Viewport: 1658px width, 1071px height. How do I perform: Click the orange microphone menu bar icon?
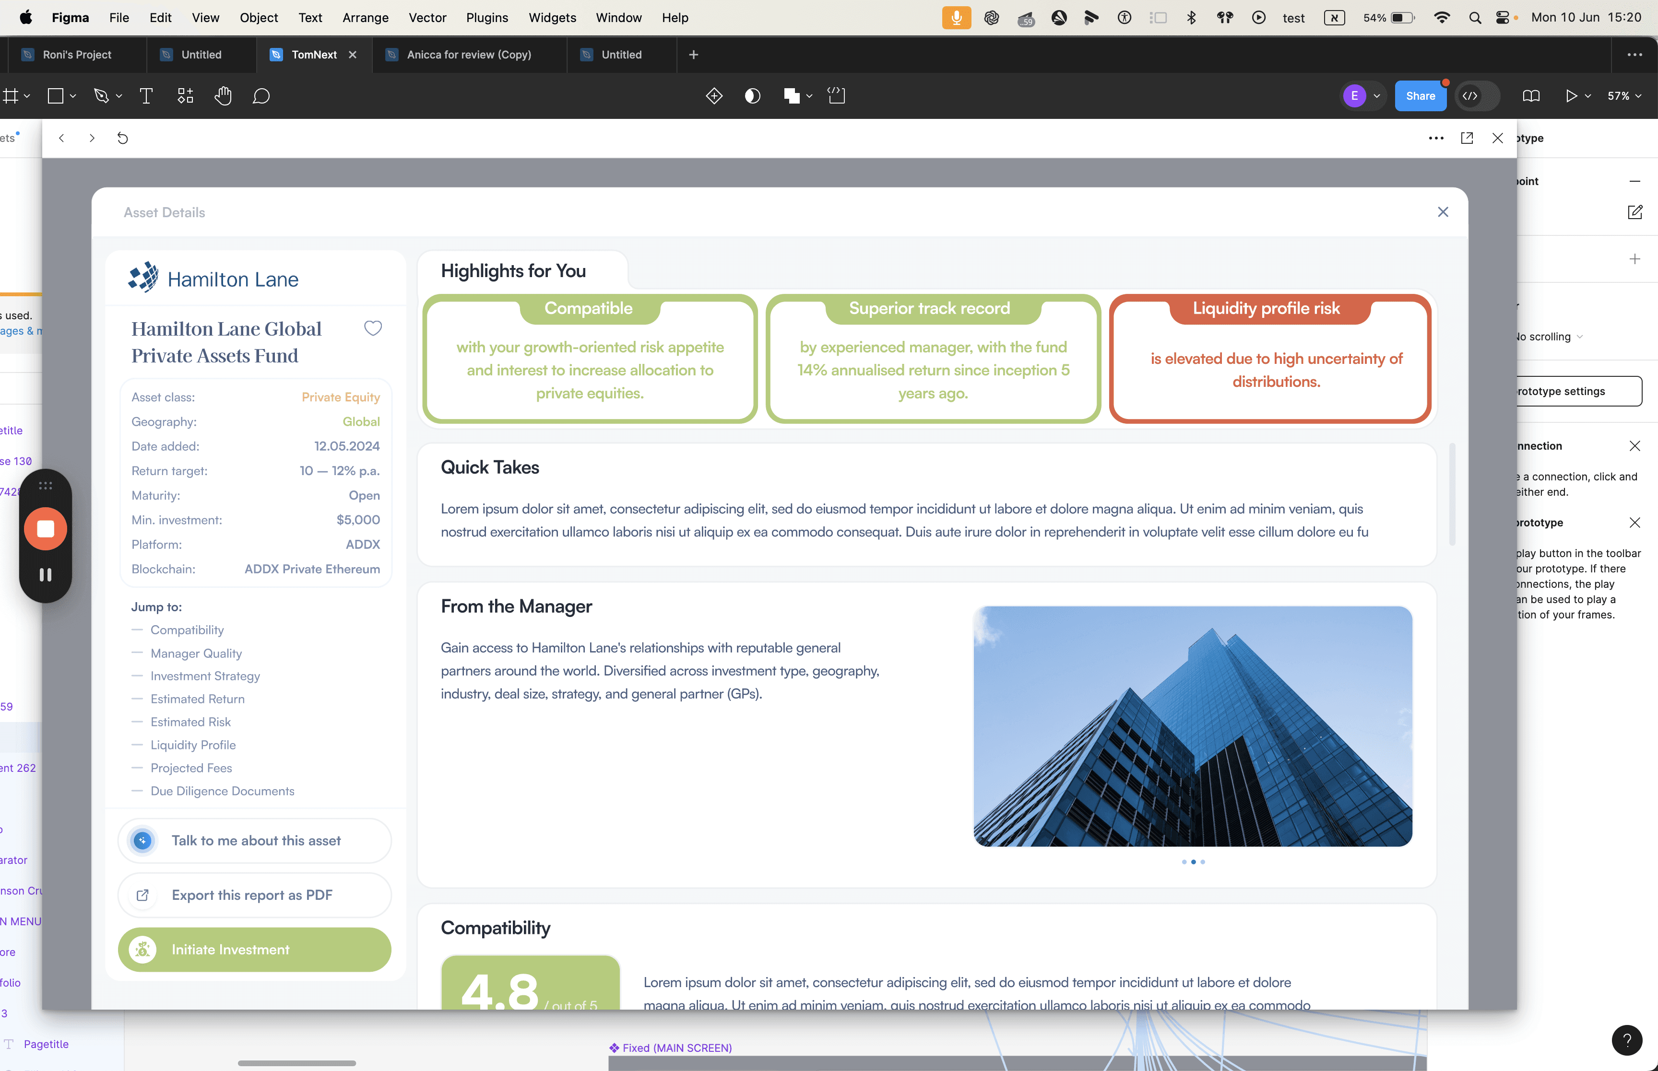(956, 17)
